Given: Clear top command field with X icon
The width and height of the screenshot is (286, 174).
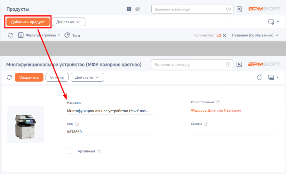Looking at the screenshot, I should 228,9.
